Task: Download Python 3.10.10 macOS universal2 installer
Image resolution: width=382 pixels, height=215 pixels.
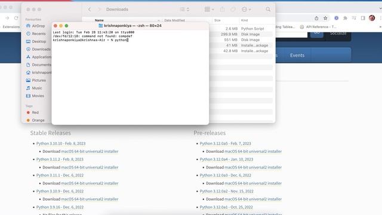Action: pyautogui.click(x=90, y=151)
